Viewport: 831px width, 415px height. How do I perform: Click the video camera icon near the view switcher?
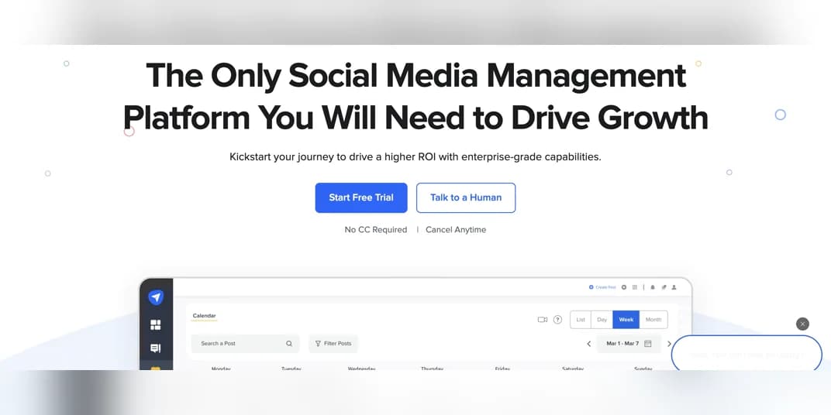point(542,320)
